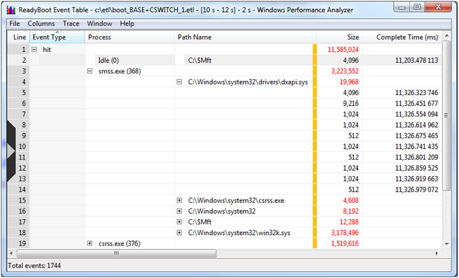Select the win32k.sys size 3,178,496

[345, 233]
